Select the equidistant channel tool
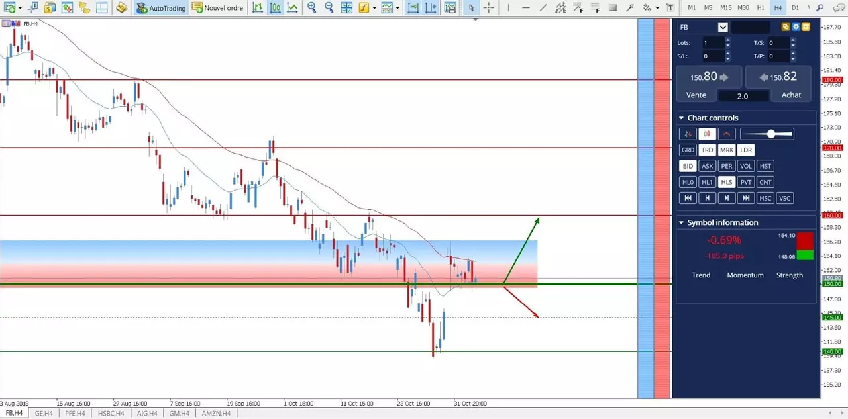Viewport: 848px width, 419px height. pyautogui.click(x=560, y=8)
